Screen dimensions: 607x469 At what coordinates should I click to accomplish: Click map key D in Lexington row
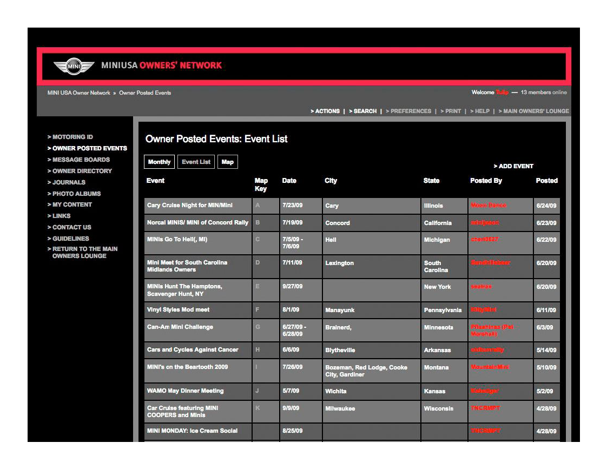point(258,262)
